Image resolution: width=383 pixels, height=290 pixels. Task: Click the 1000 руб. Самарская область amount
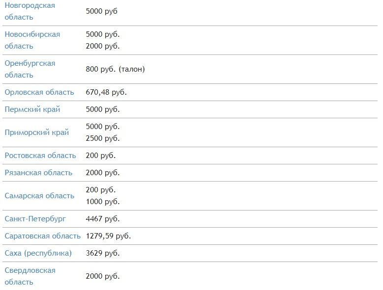tap(102, 202)
